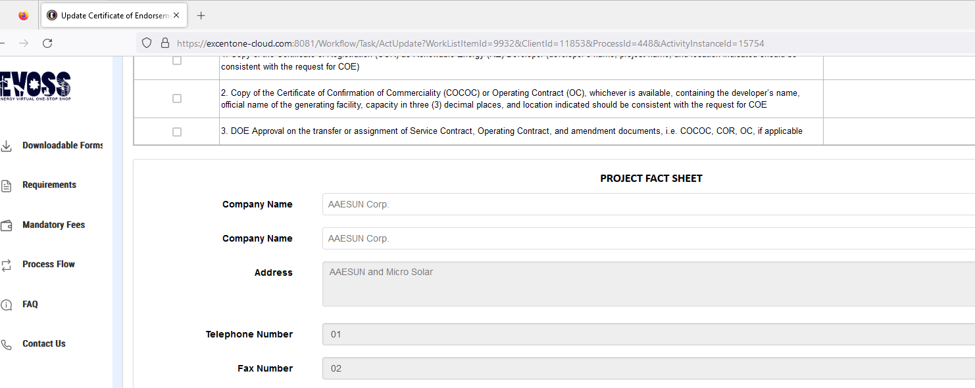Open the Process Flow menu item
The width and height of the screenshot is (975, 388).
click(49, 264)
